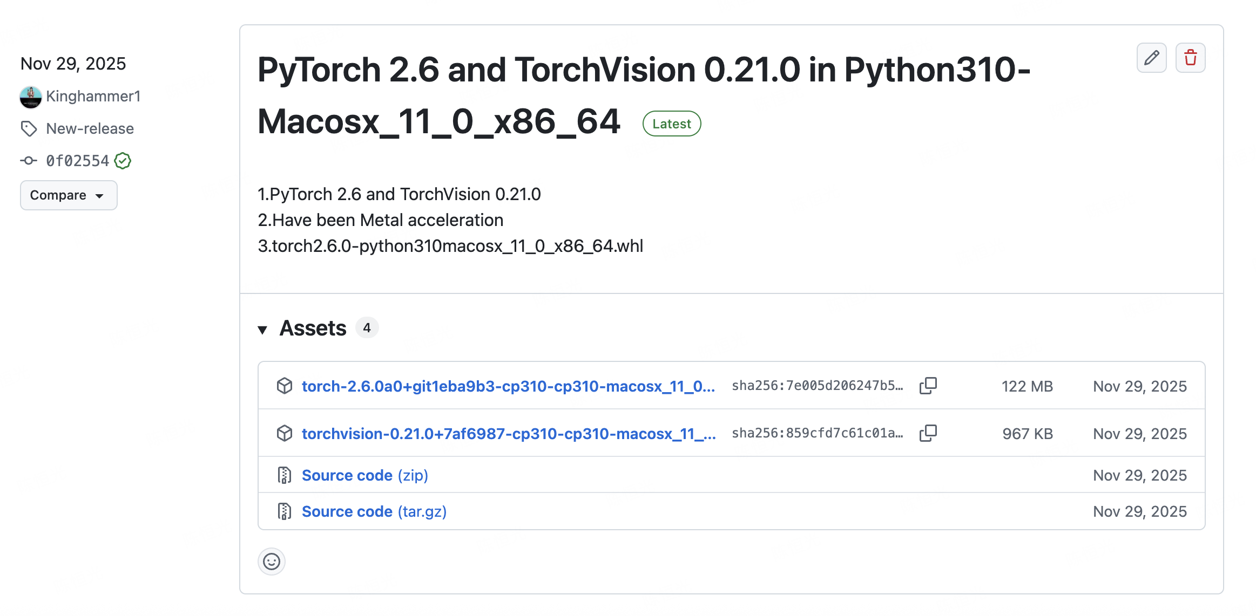This screenshot has height=616, width=1256.
Task: Copy the sha256 hash of the torch wheel
Action: point(928,386)
